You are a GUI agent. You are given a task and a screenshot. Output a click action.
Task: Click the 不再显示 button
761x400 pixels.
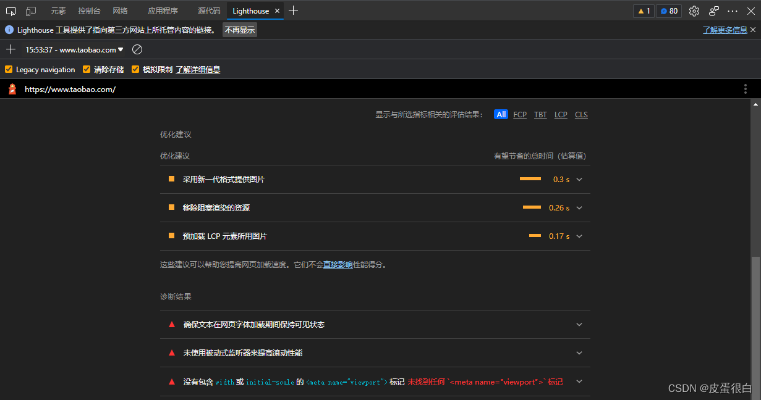pyautogui.click(x=239, y=30)
